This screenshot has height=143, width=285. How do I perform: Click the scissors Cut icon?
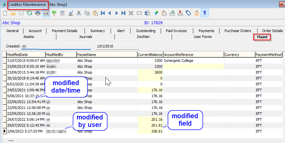79,13
